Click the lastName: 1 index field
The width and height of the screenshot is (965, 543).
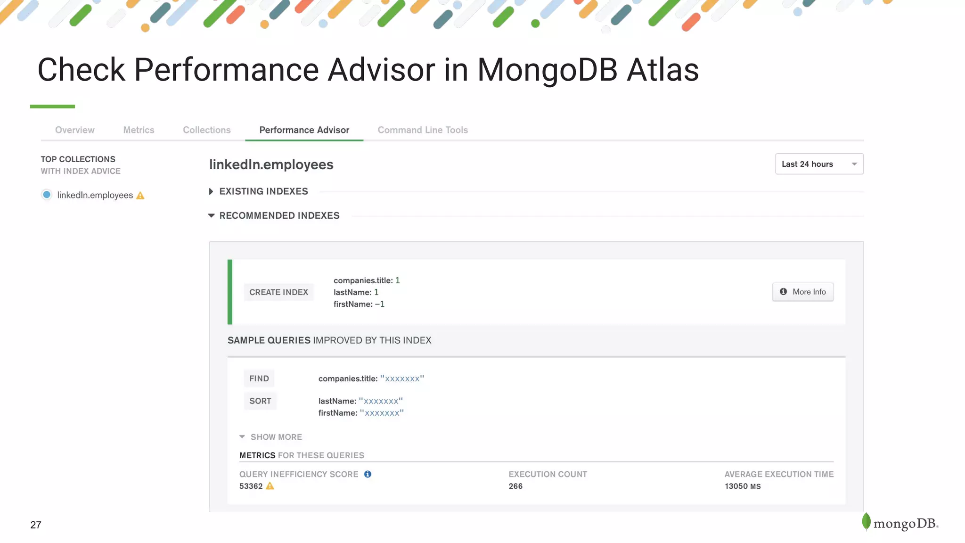pos(356,292)
